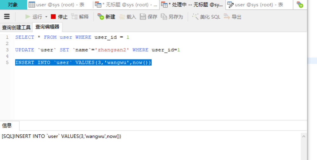317x160 pixels.
Task: Switch to 查询创建工具 tab
Action: pyautogui.click(x=16, y=27)
